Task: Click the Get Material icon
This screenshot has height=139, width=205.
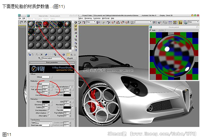Action: [x=30, y=55]
